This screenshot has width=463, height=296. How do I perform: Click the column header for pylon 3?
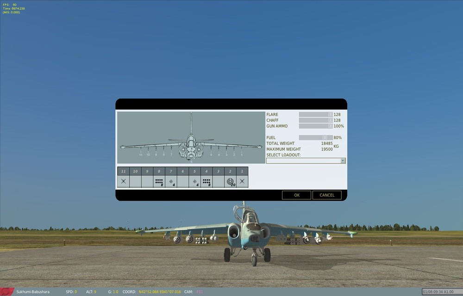point(218,171)
